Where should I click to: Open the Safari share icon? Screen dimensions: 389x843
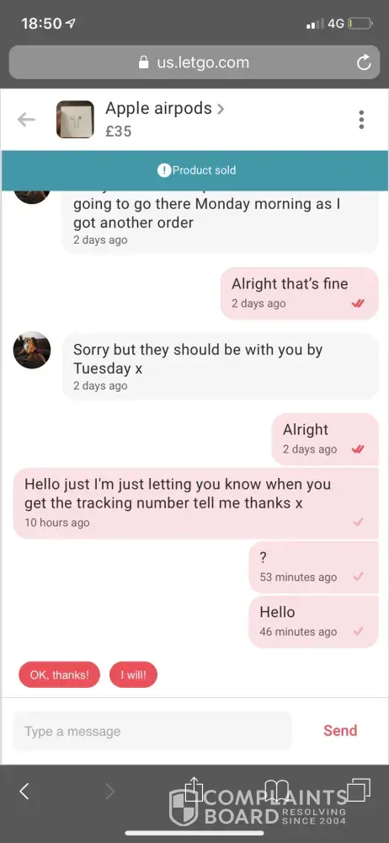[x=194, y=791]
